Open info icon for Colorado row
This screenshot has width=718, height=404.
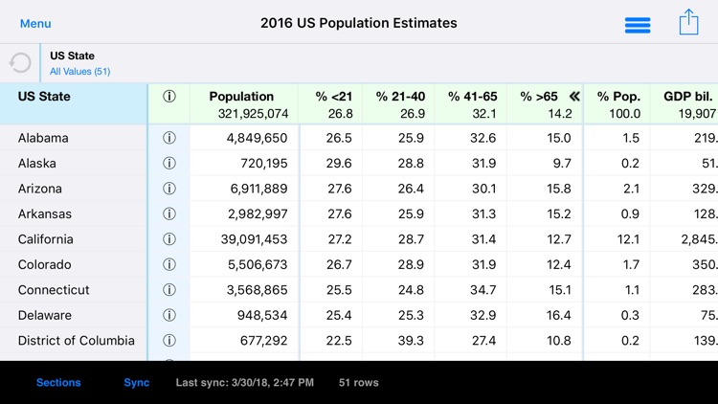169,264
